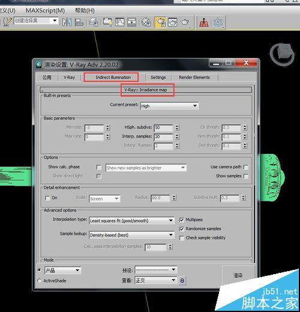The height and width of the screenshot is (312, 300).
Task: Click the highlighted Render Setup icon
Action: click(161, 22)
